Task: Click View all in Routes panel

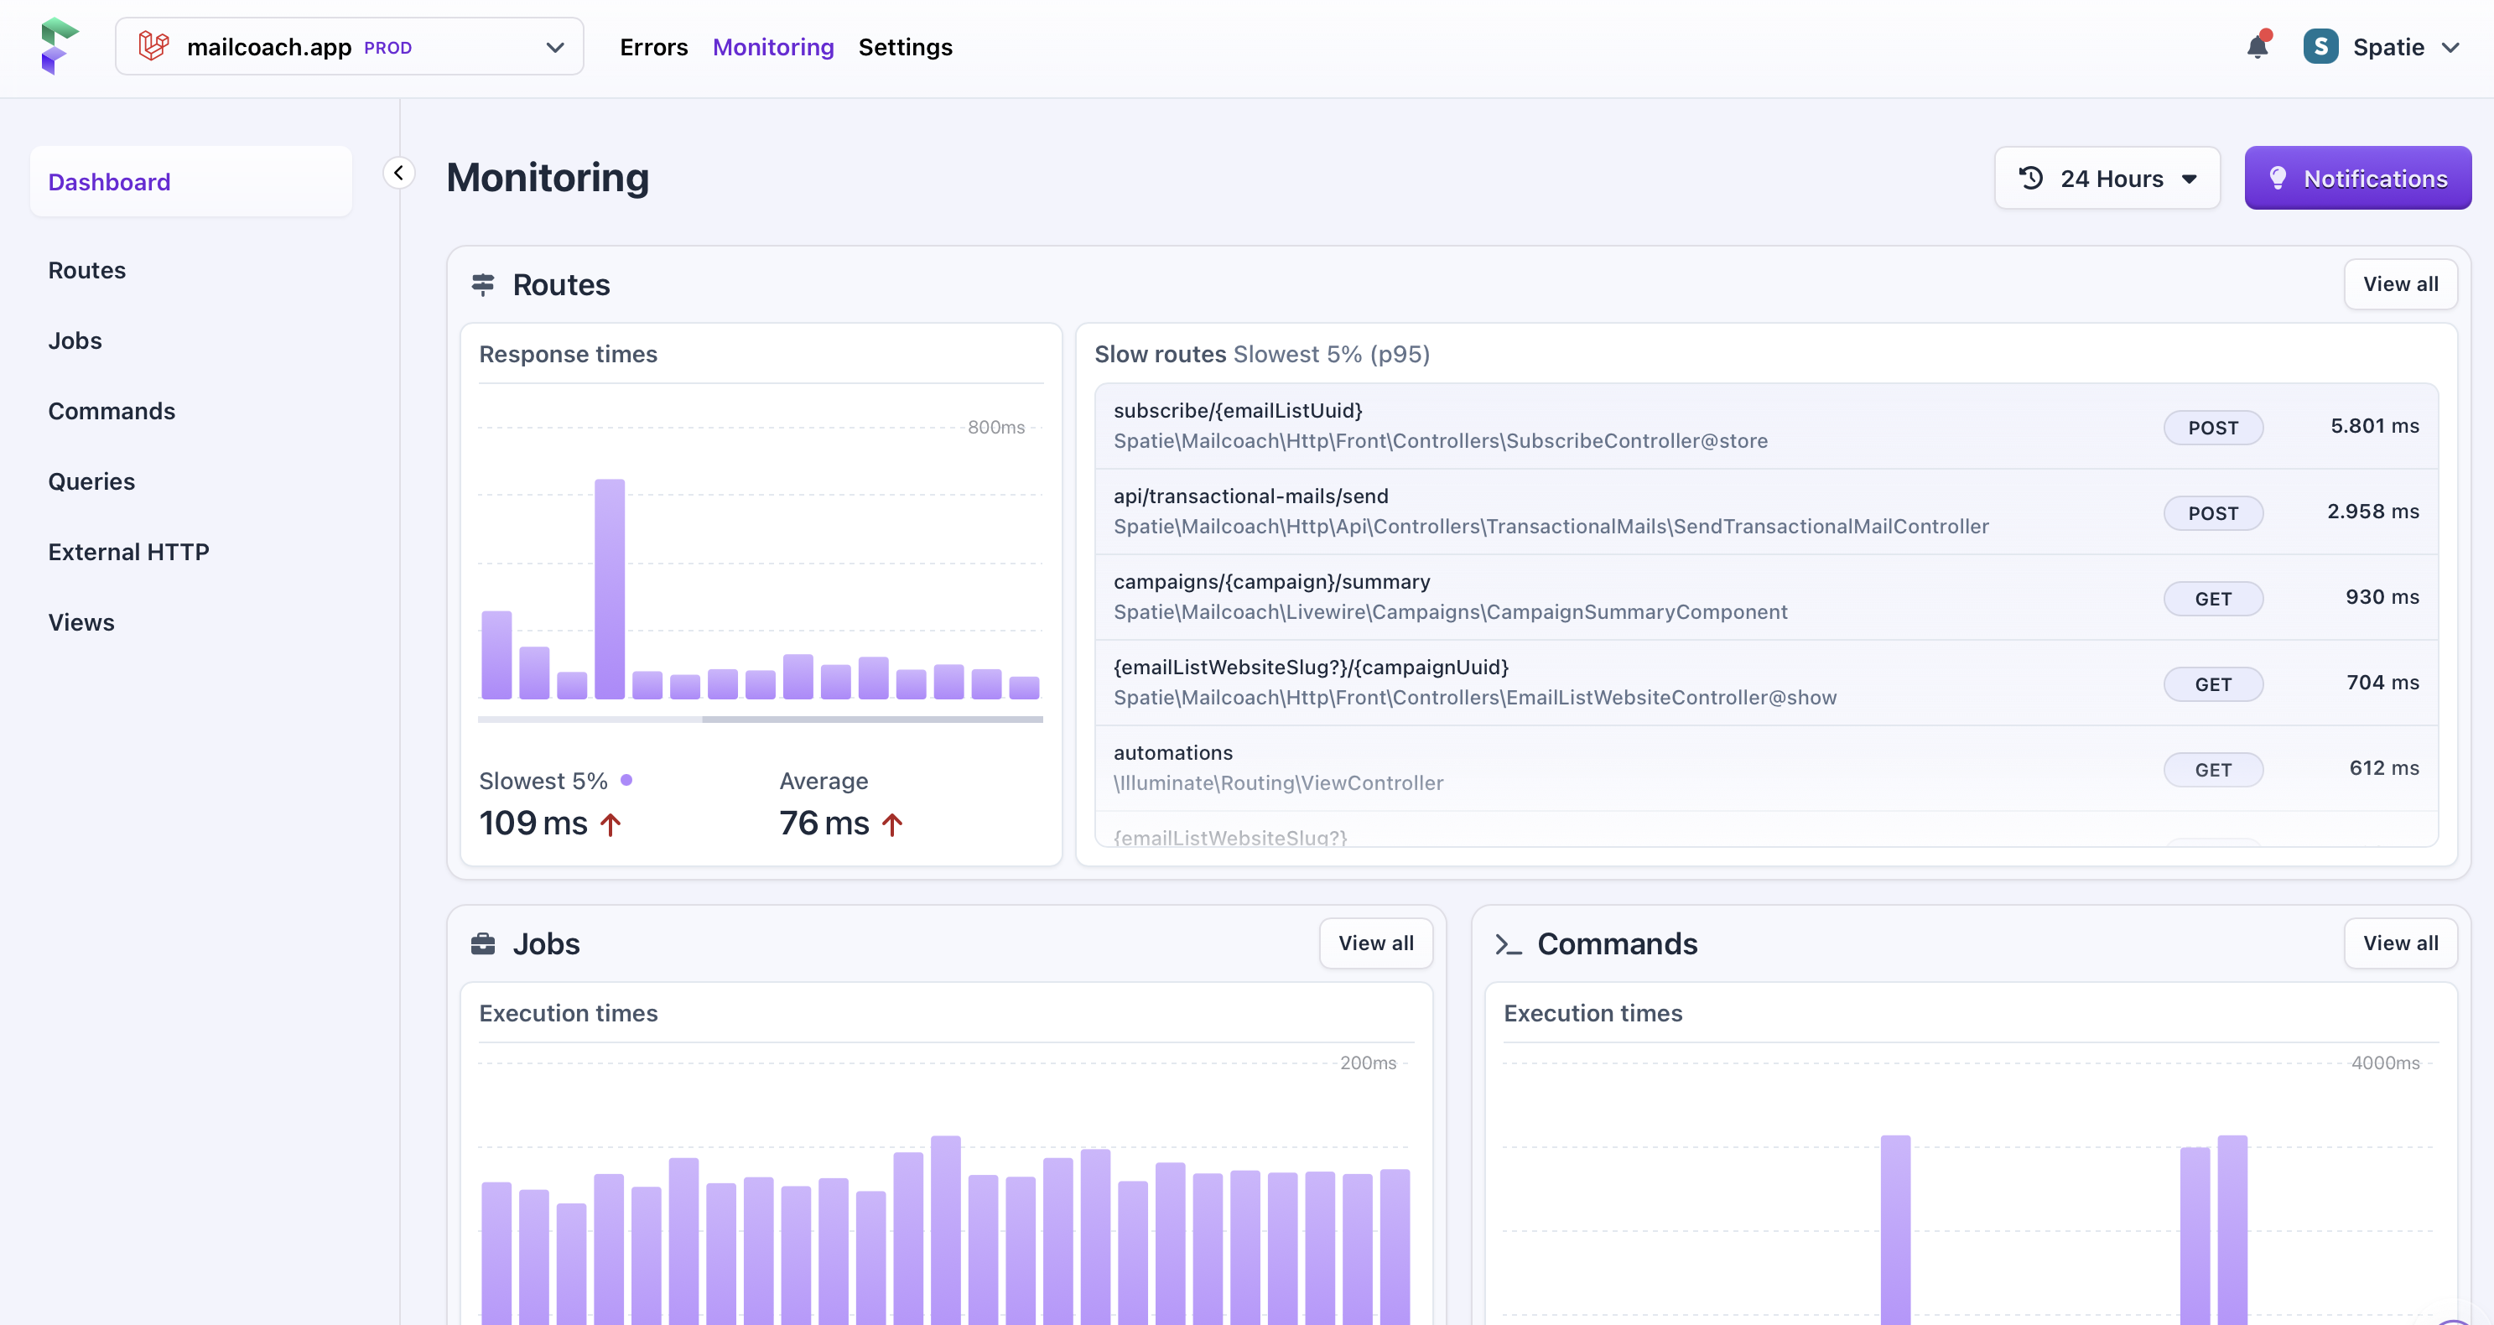Action: 2400,284
